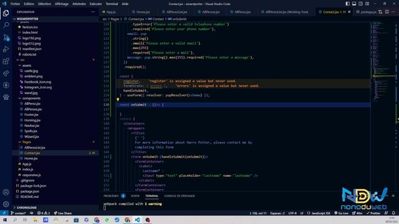Click Go Live in status bar
The image size is (399, 224).
341,213
